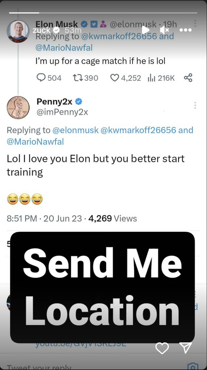This screenshot has width=207, height=370.
Task: Tap the Penny2x penny avatar
Action: coord(18,107)
